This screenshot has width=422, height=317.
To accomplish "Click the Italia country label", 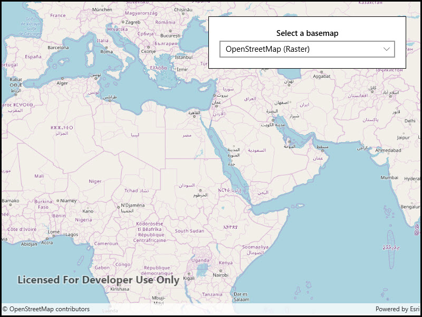I will click(102, 41).
